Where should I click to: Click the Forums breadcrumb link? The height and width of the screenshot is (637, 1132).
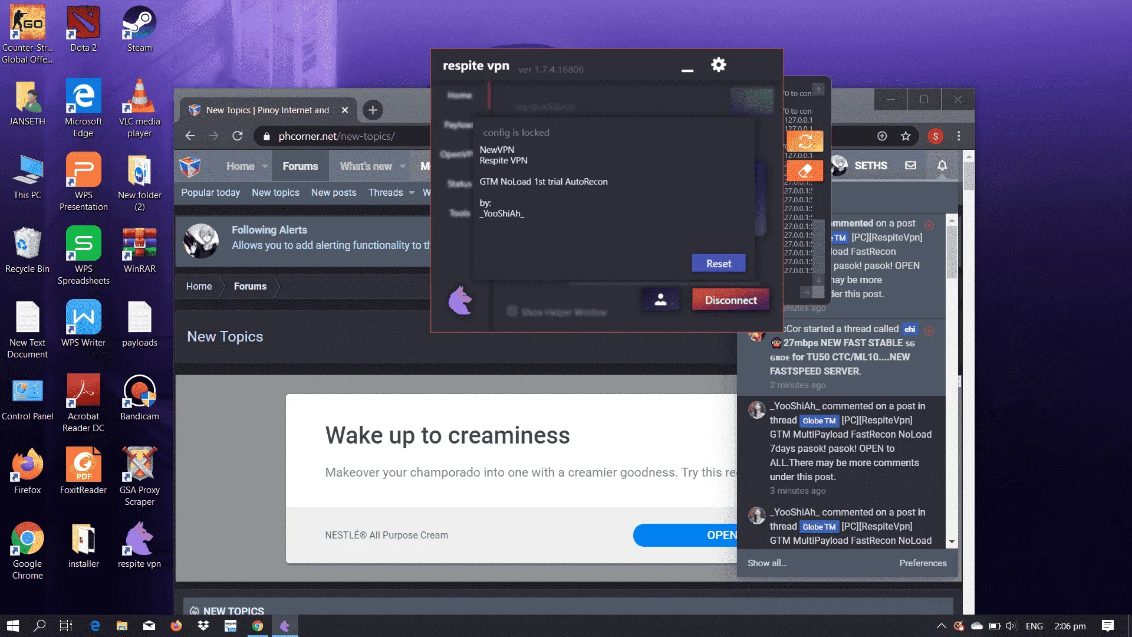pos(250,287)
